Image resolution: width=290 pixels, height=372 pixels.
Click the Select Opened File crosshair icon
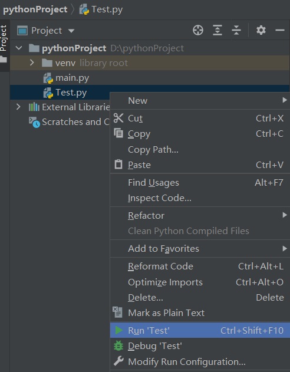[x=198, y=31]
